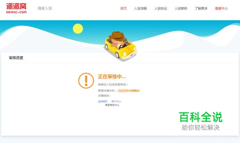Click the 正在审核中... status heading

(x=112, y=77)
